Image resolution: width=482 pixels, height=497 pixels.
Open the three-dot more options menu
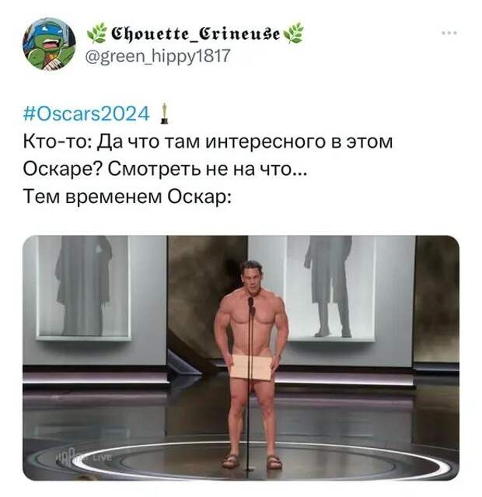tap(450, 33)
